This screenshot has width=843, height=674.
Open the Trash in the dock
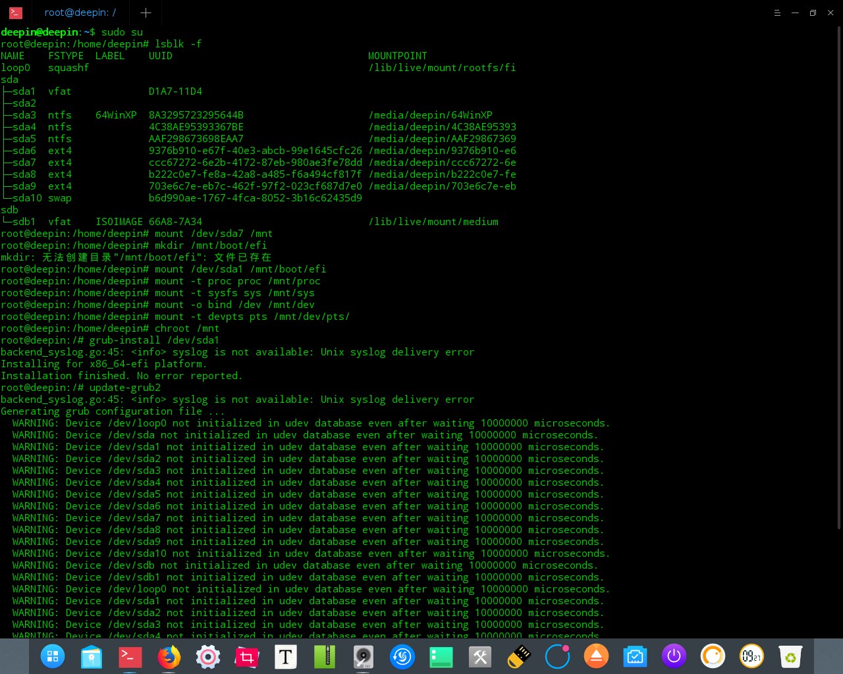[x=790, y=656]
